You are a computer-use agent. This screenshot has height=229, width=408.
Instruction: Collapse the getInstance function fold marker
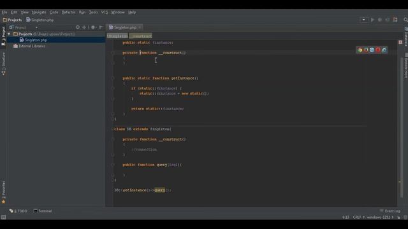[x=113, y=78]
